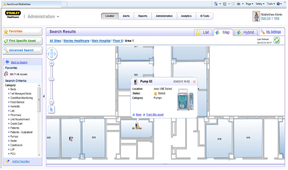Close the Pump 03 popup
The height and width of the screenshot is (170, 288).
click(194, 82)
